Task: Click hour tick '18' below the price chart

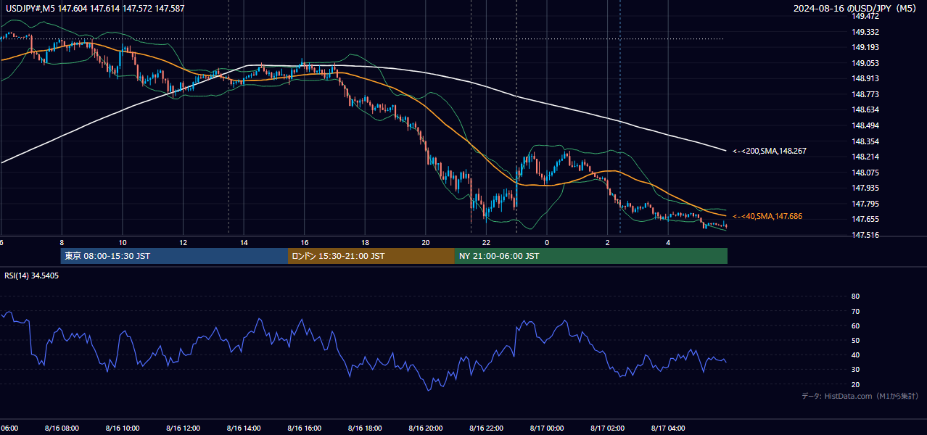Action: coord(365,242)
